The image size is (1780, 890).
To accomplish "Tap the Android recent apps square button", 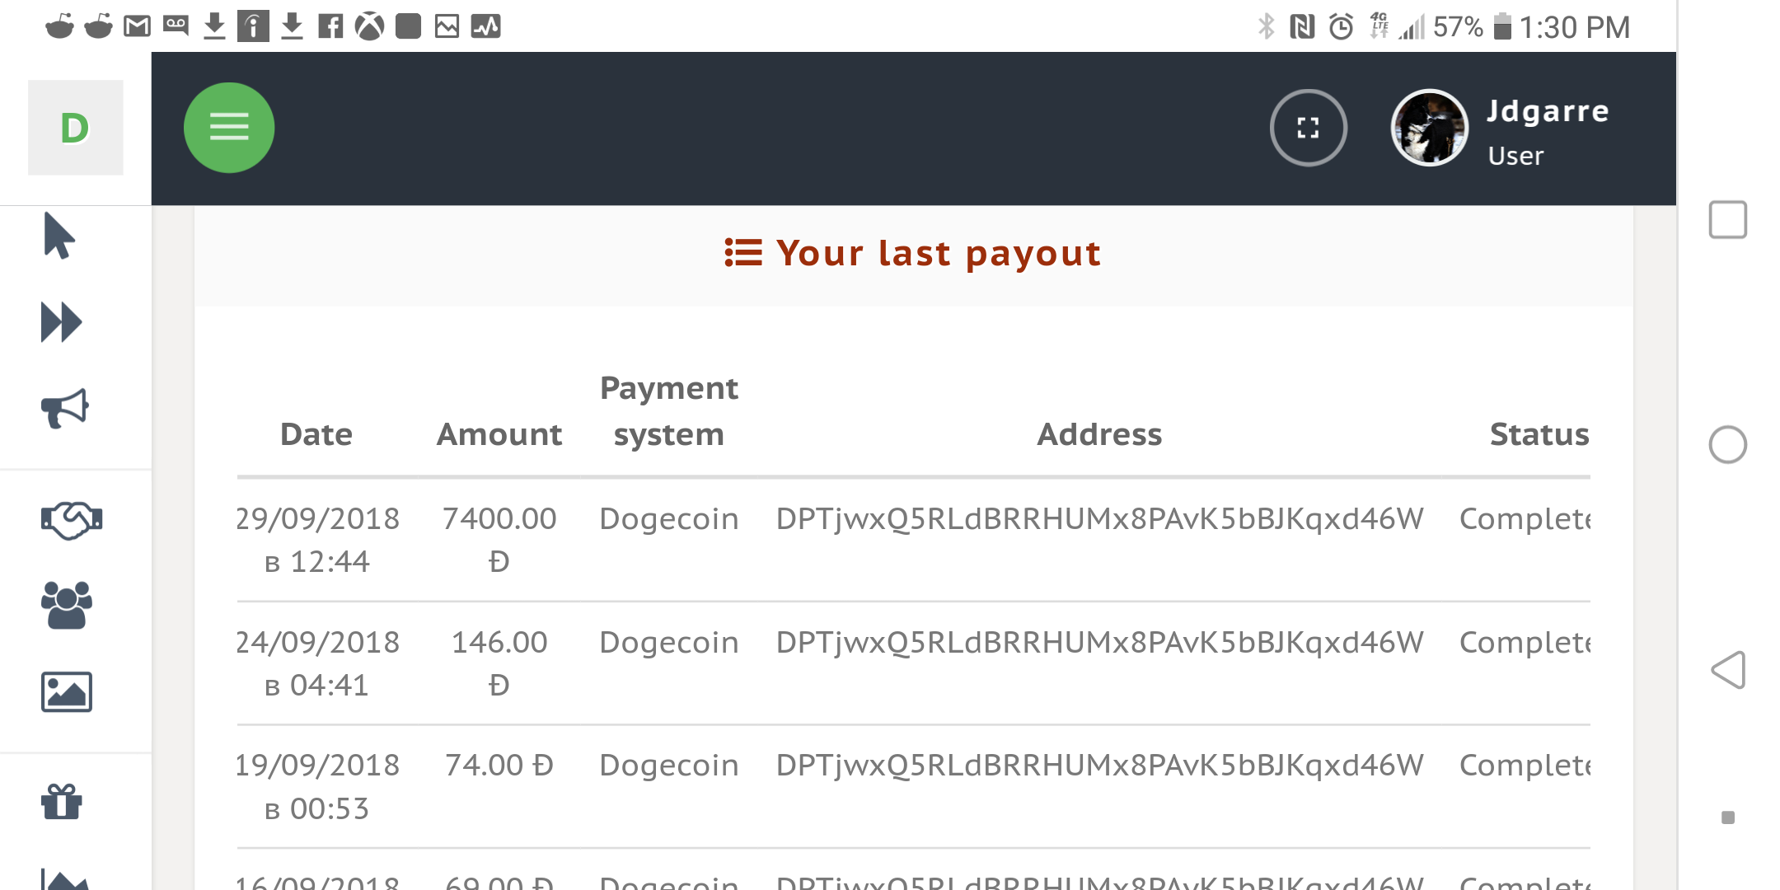I will coord(1728,220).
